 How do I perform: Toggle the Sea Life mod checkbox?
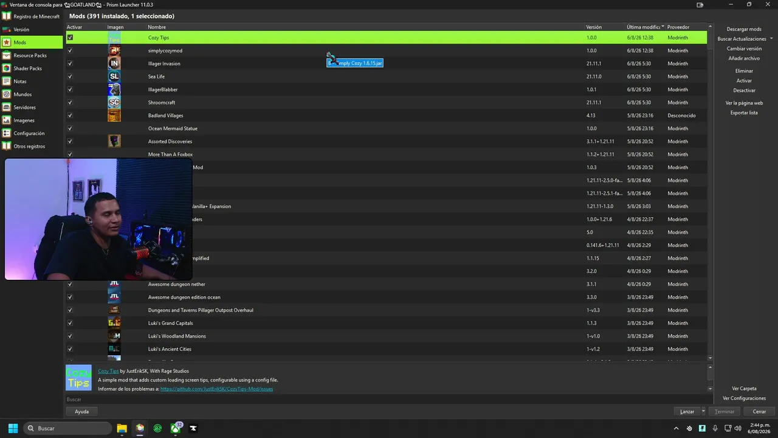70,77
